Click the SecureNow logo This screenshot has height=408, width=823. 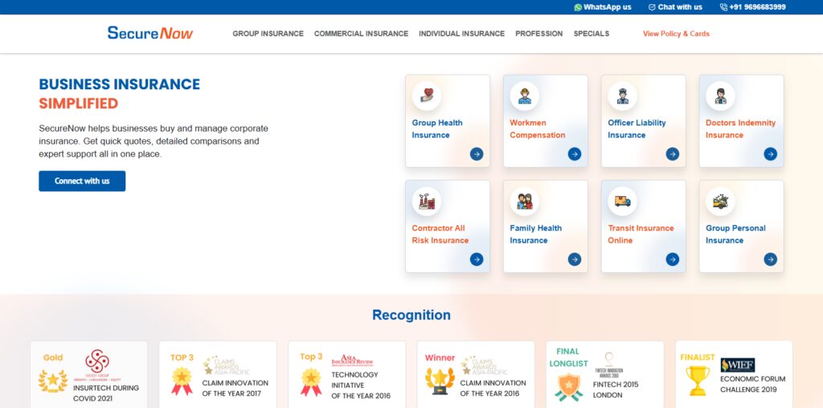pyautogui.click(x=150, y=33)
